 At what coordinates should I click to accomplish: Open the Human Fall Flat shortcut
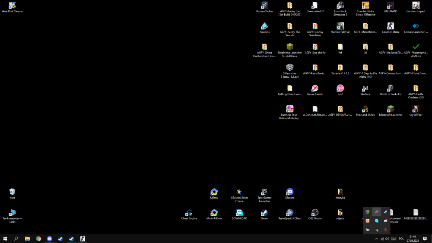[x=340, y=28]
